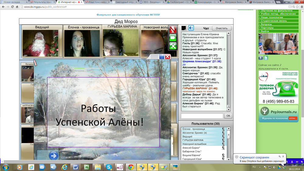The image size is (304, 171).
Task: Open the Вопросы menu link
Action: (278, 24)
